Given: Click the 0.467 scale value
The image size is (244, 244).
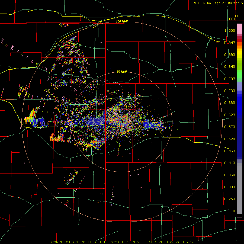Looking at the screenshot, I should 230,151.
